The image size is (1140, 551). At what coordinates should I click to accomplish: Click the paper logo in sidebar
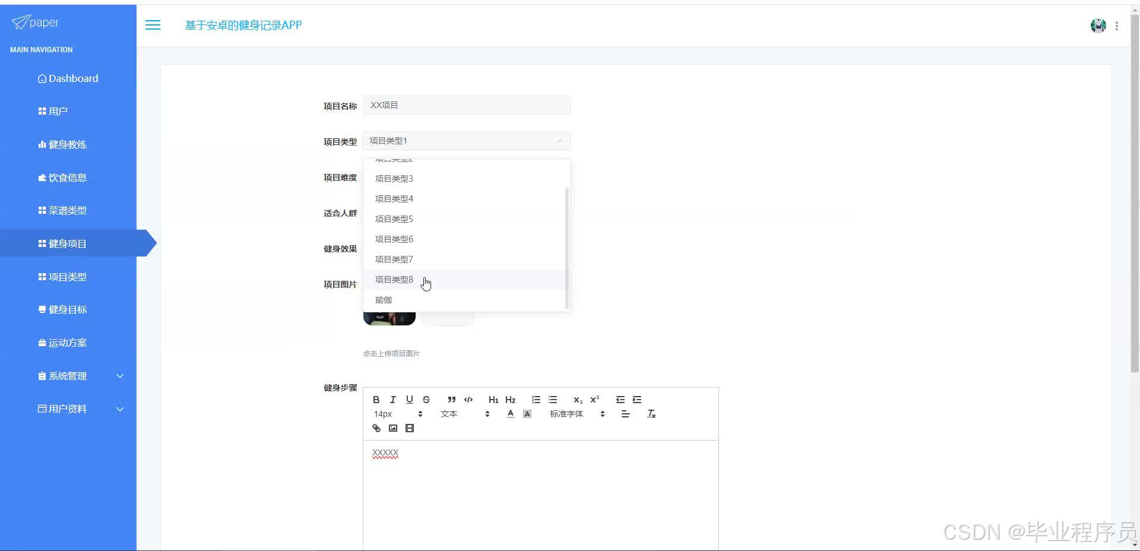[x=36, y=22]
